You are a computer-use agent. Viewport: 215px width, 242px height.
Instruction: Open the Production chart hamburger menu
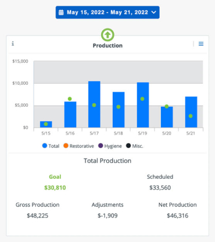pos(201,44)
